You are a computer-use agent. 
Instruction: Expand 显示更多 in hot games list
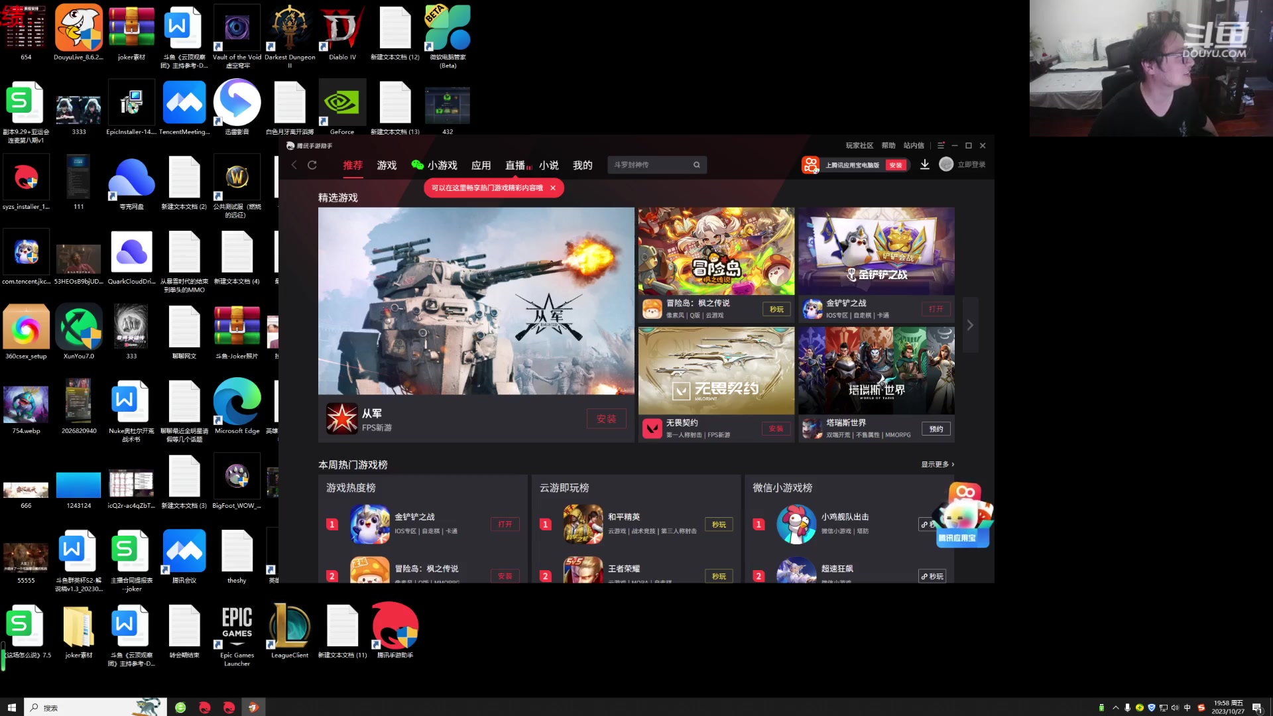click(938, 465)
